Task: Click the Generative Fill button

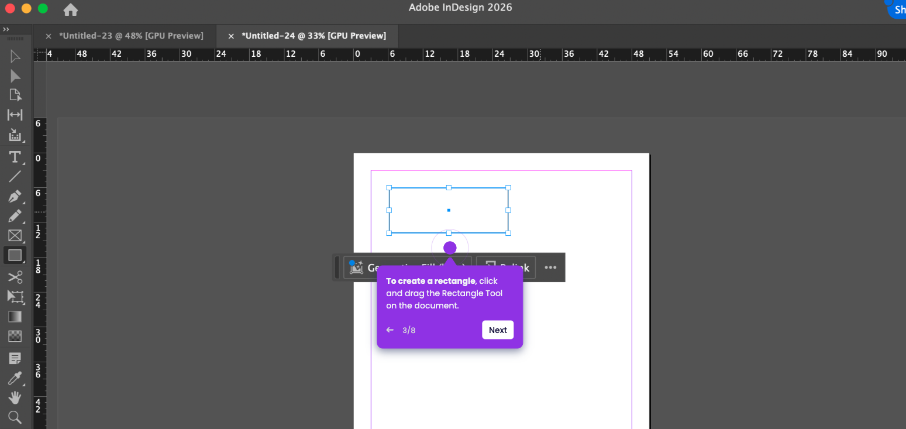Action: [407, 267]
